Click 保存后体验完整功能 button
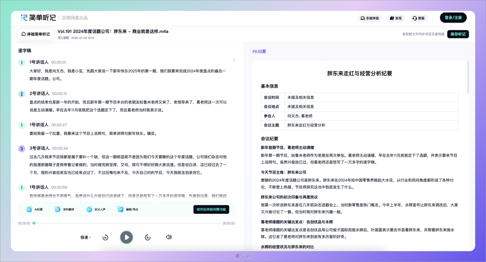The width and height of the screenshot is (486, 262). (211, 209)
